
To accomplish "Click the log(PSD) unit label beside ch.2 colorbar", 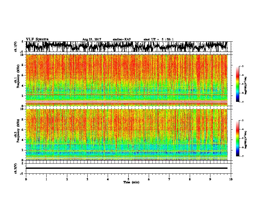I will [246, 140].
